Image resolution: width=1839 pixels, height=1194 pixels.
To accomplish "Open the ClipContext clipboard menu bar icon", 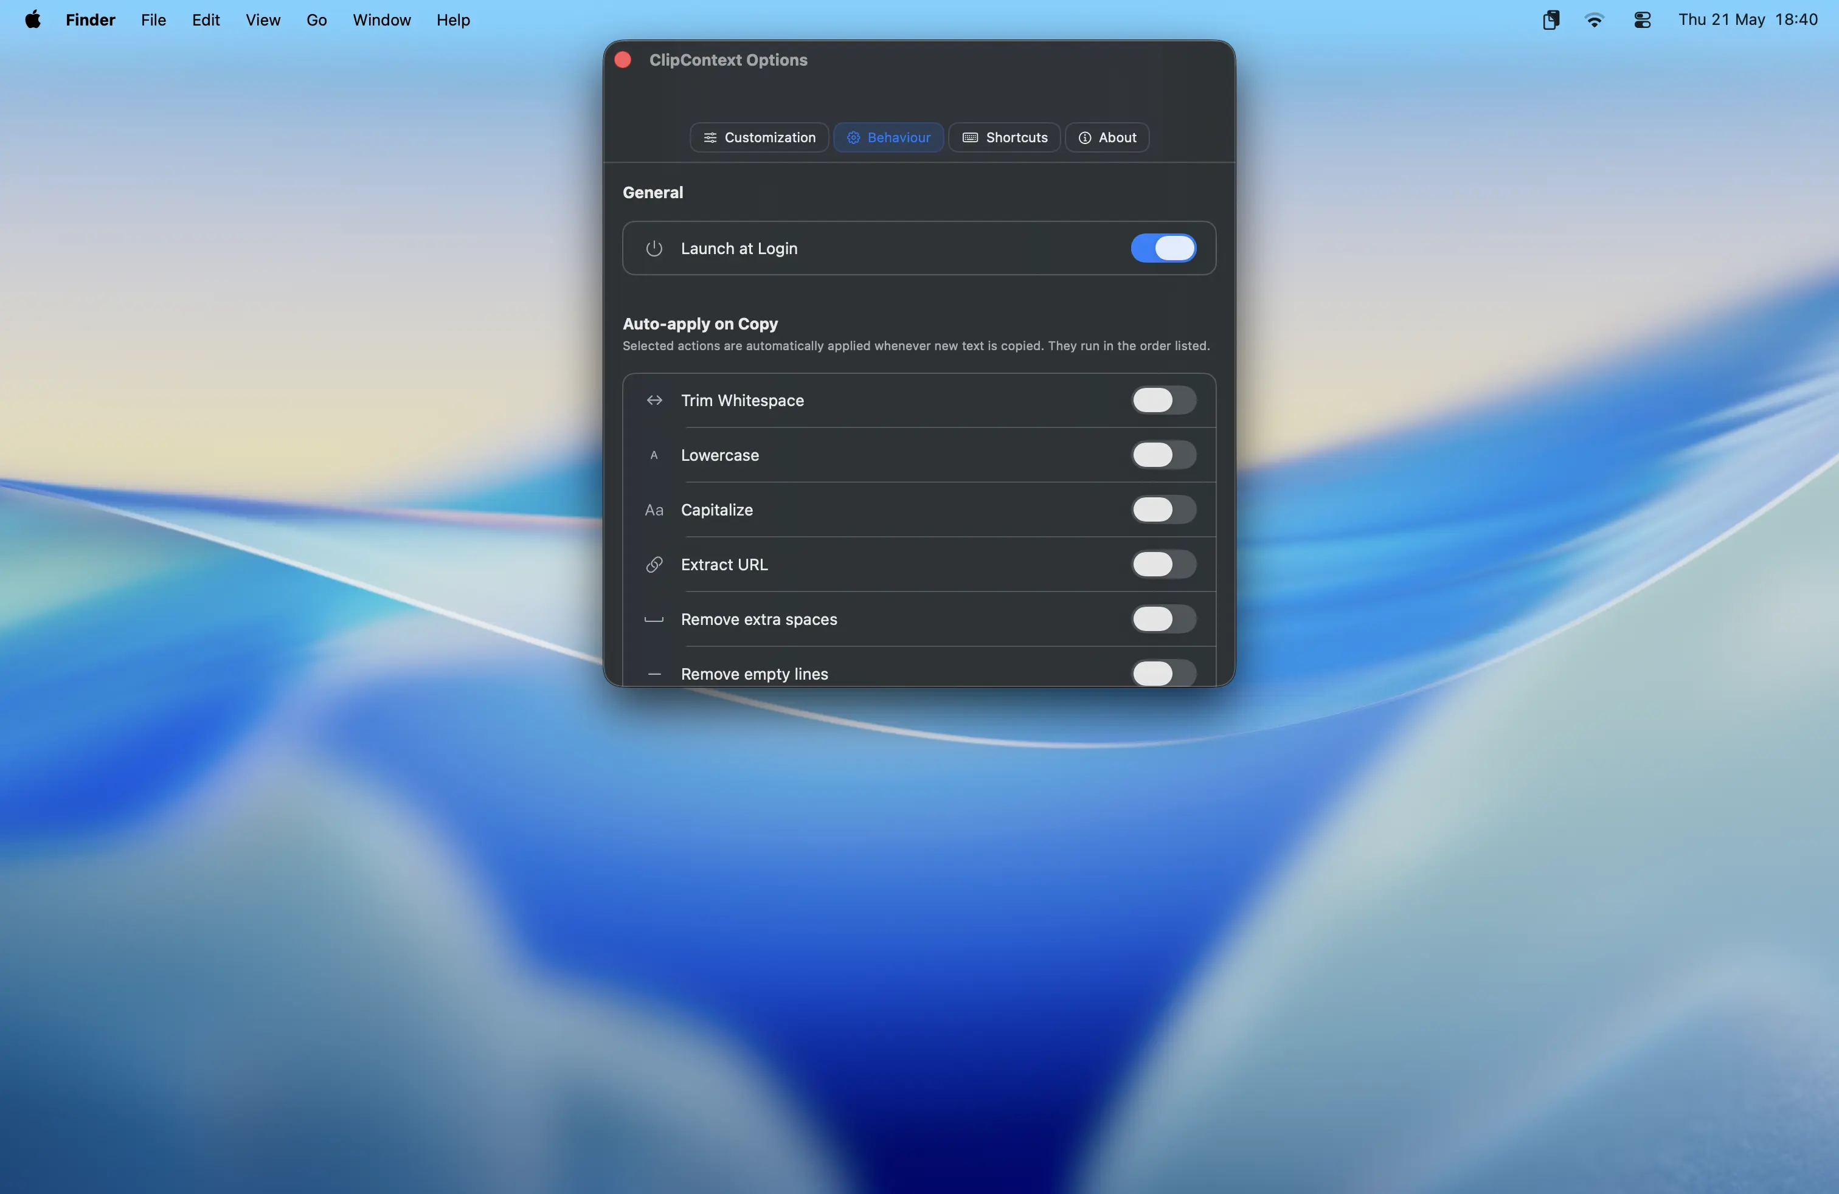I will tap(1550, 20).
